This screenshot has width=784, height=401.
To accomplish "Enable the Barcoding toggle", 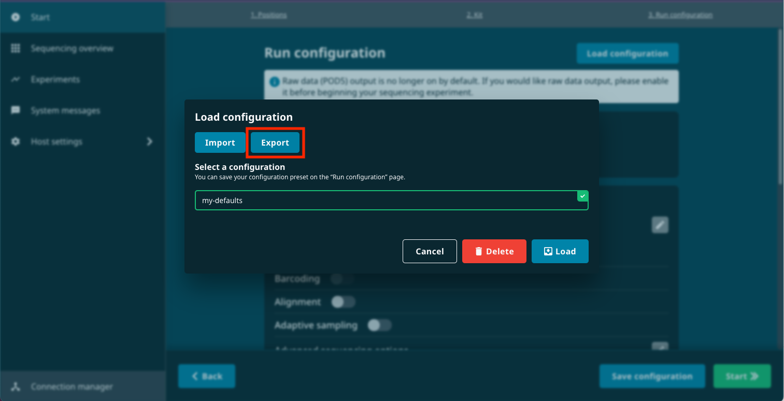I will 341,279.
